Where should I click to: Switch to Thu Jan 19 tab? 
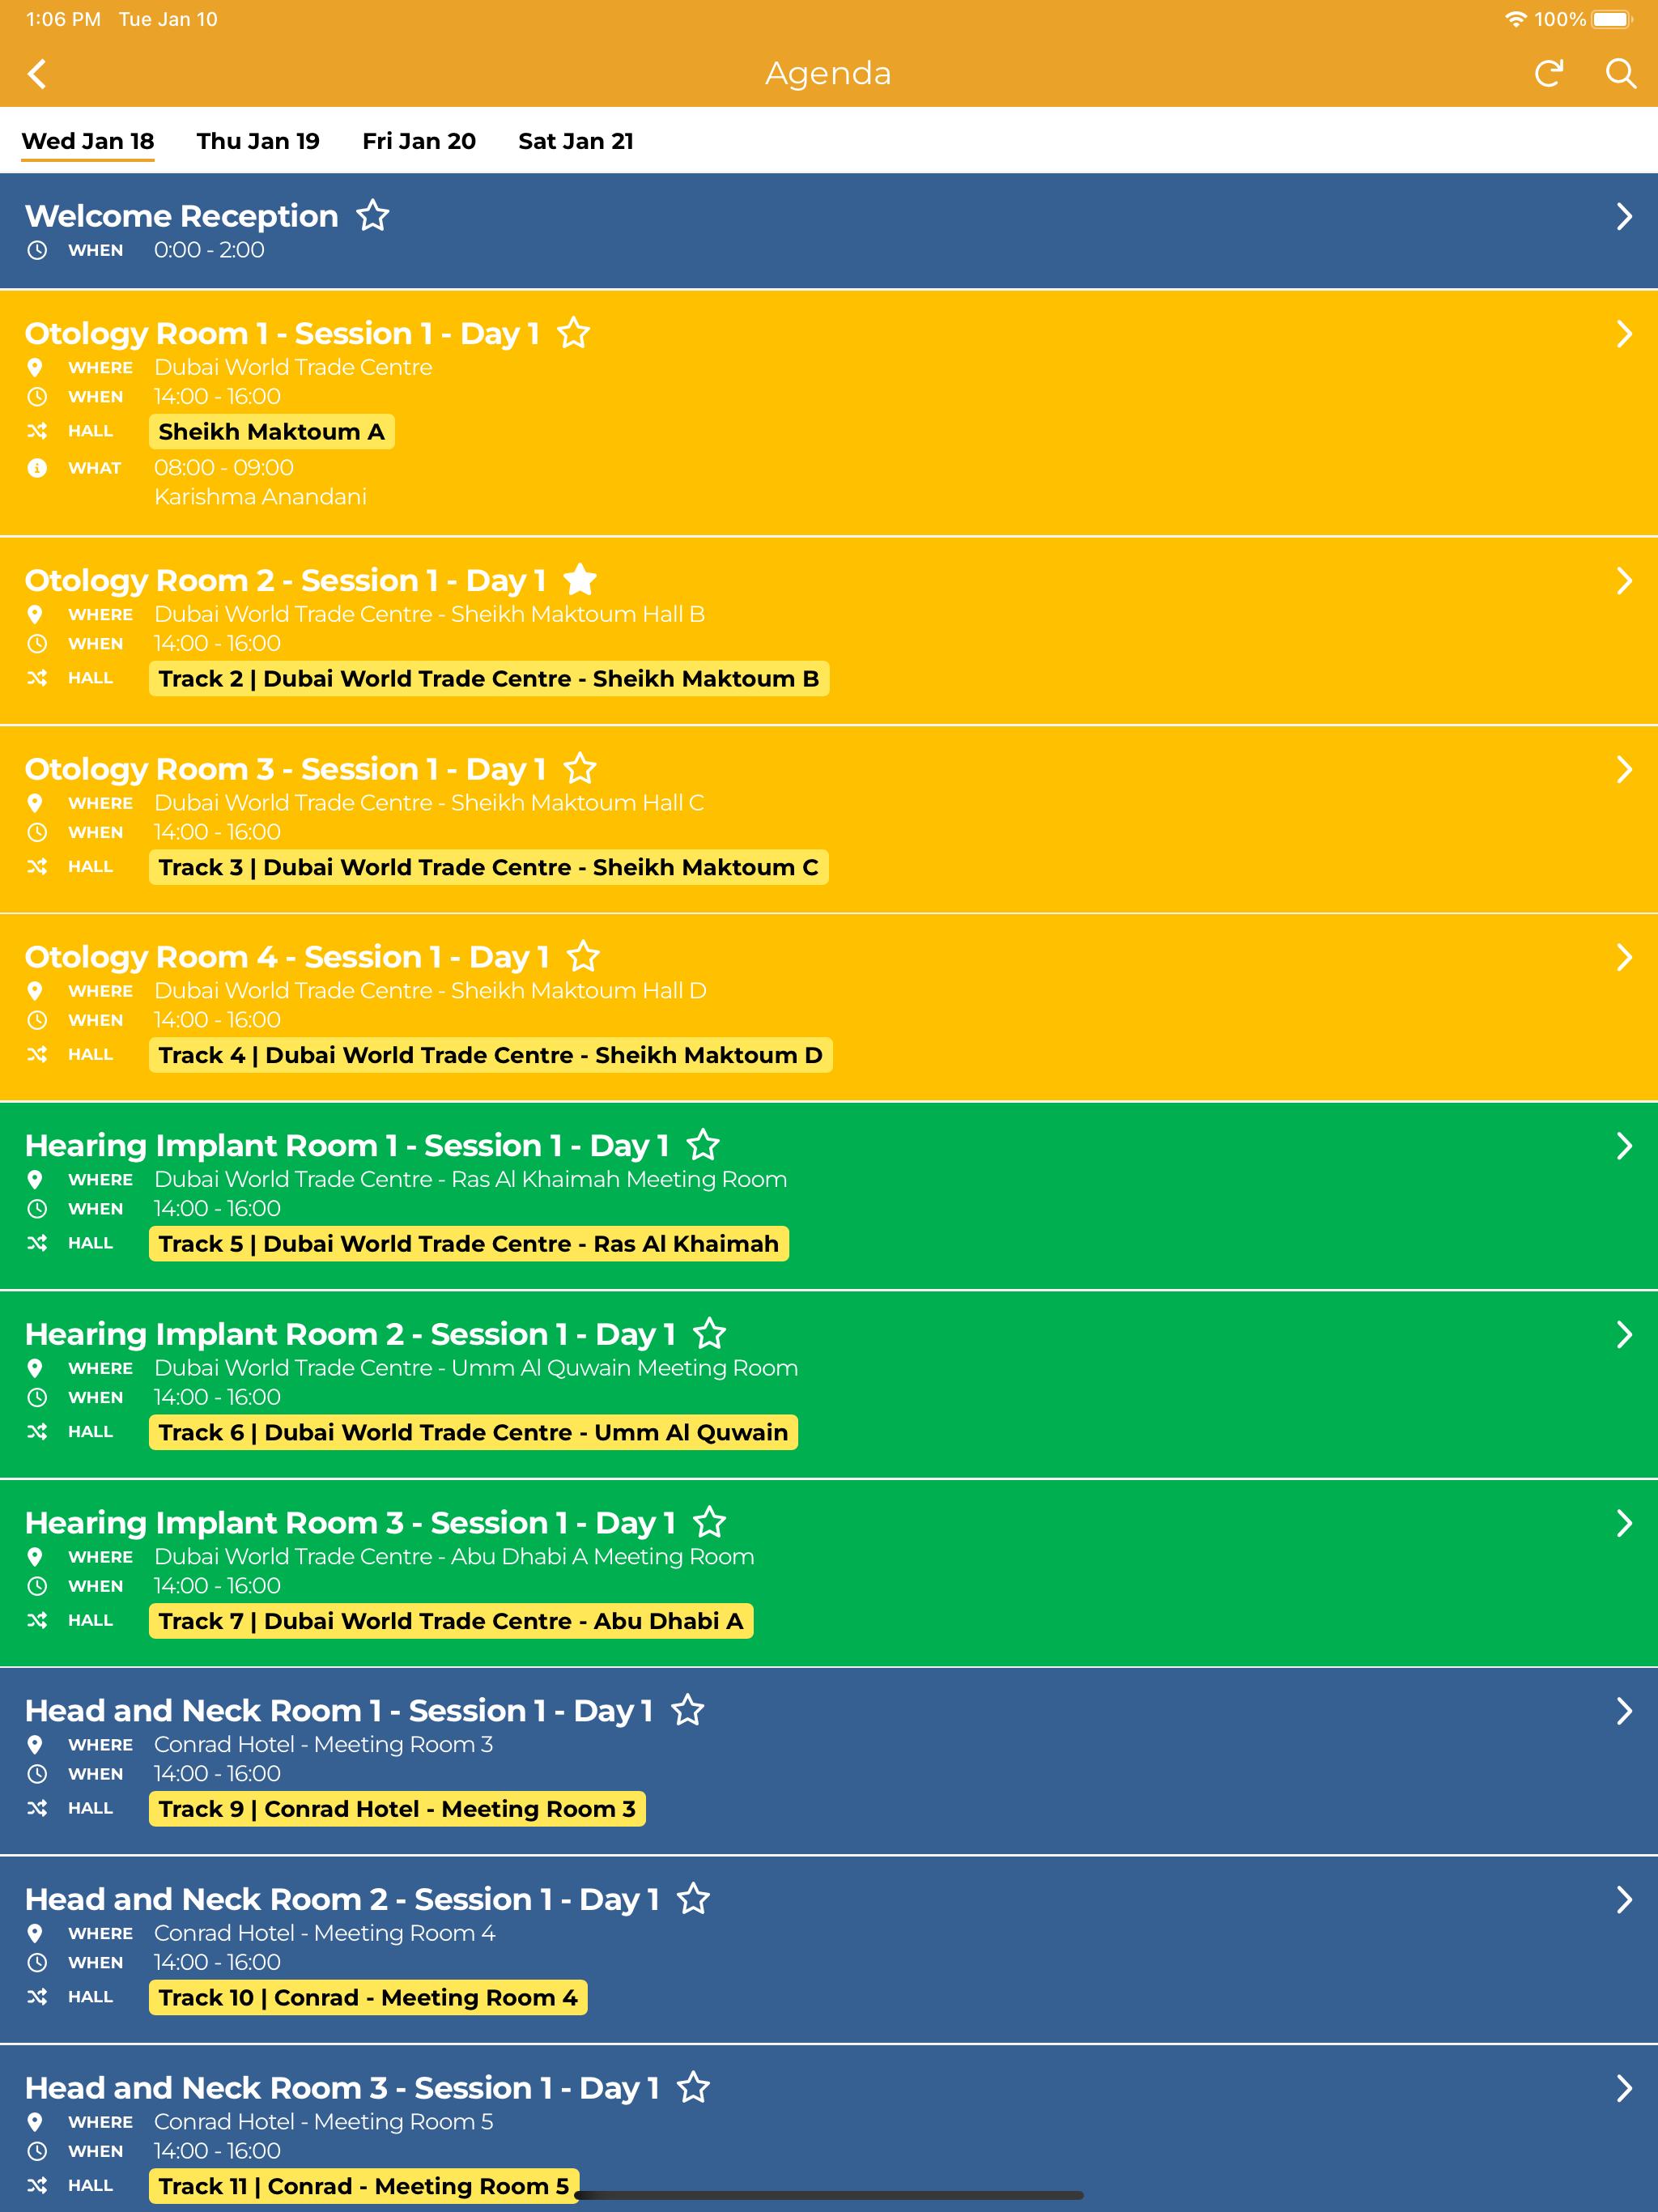258,141
